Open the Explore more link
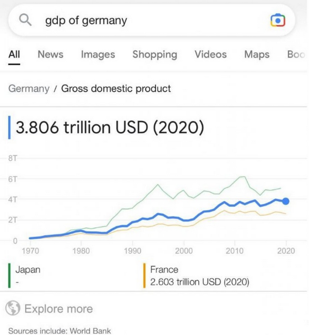 point(58,309)
